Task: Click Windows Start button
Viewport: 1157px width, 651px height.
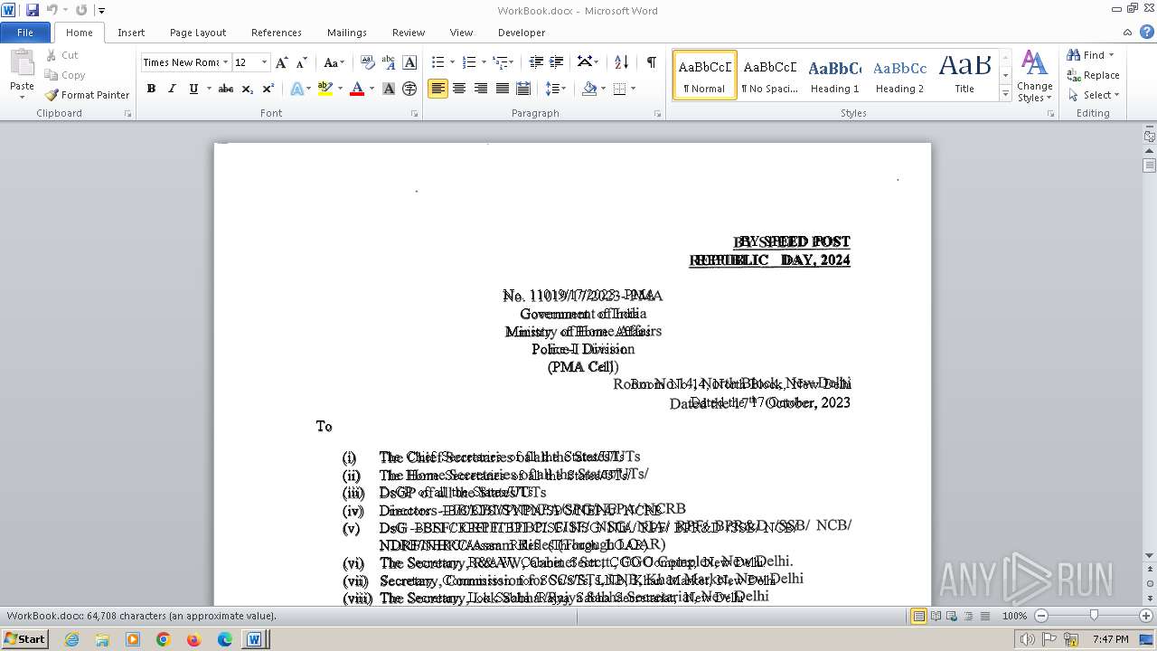Action: (x=24, y=639)
